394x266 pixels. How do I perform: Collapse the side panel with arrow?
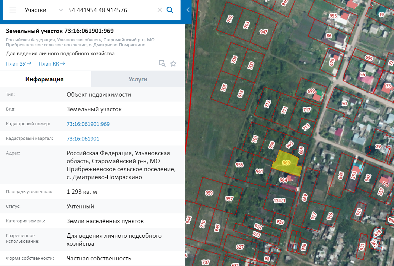click(188, 10)
